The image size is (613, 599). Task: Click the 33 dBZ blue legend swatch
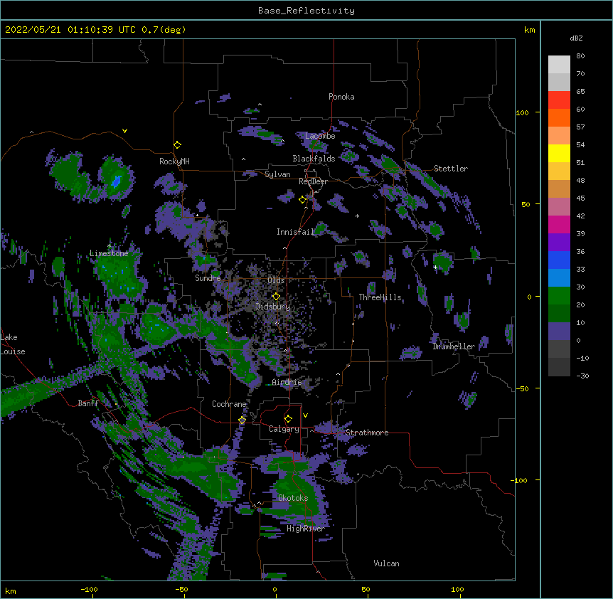(559, 260)
